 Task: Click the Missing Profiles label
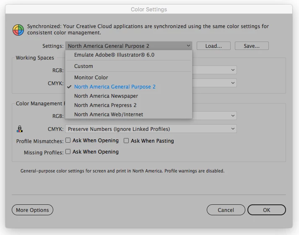44,153
